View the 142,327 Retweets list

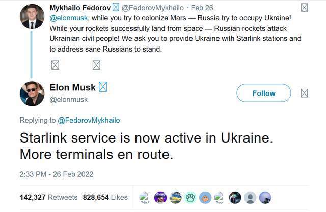tap(48, 197)
